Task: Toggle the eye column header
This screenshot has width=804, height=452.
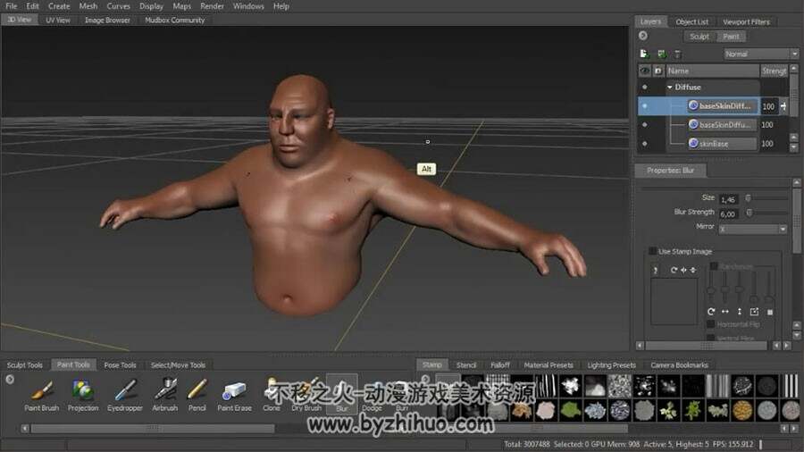Action: pyautogui.click(x=644, y=71)
